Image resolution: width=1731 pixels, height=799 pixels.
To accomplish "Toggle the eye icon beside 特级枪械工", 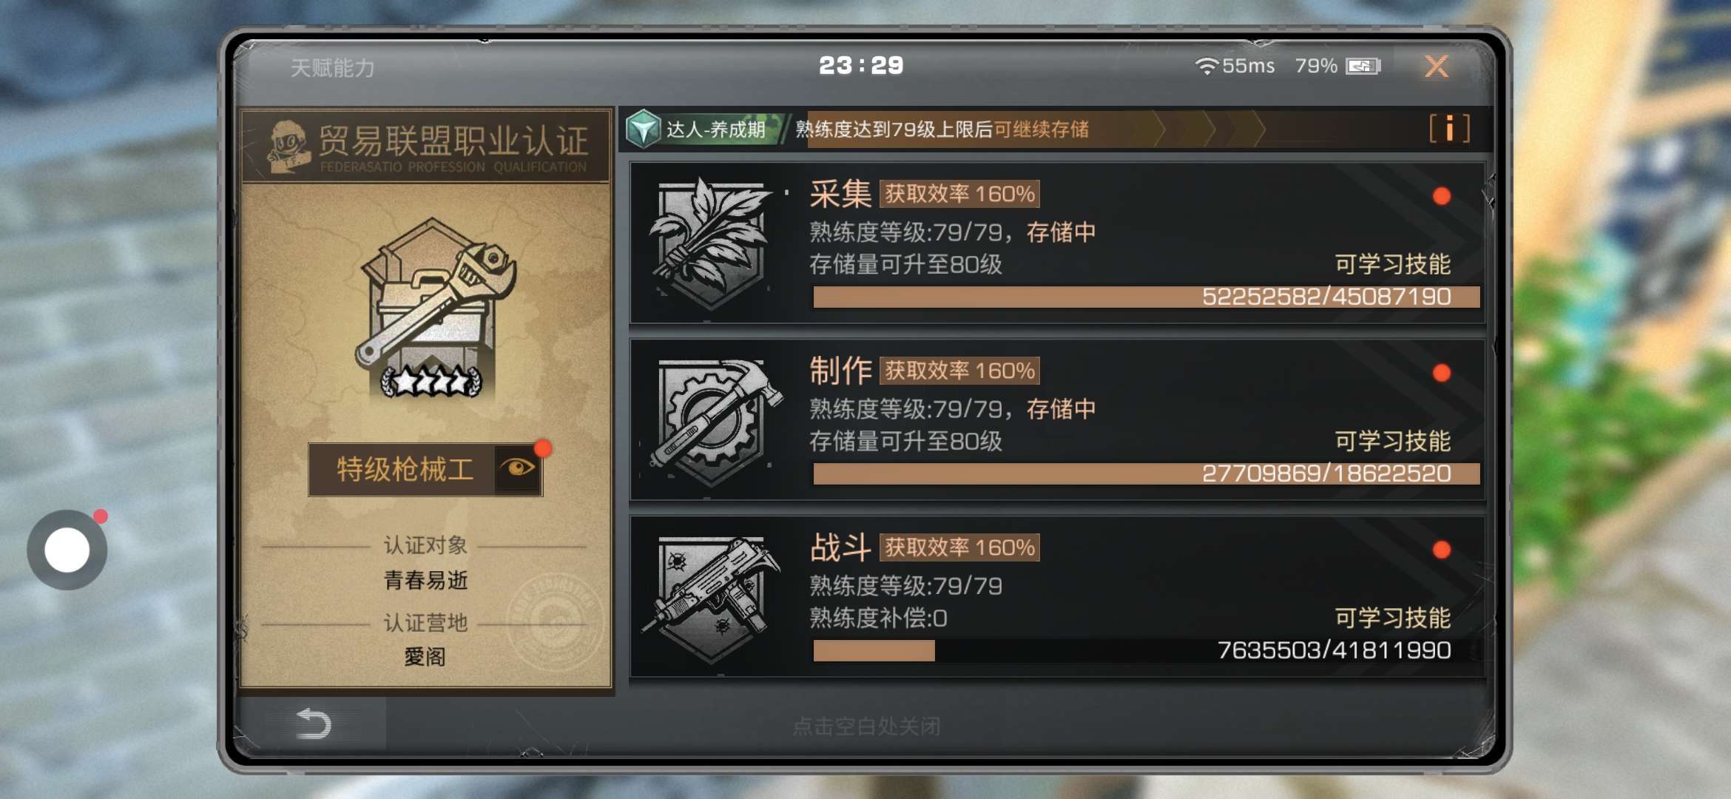I will [518, 468].
